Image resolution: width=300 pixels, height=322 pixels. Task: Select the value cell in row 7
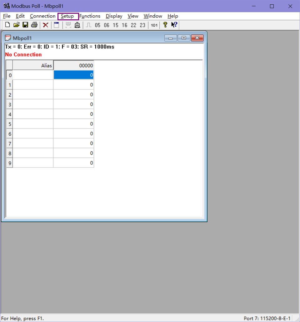pos(73,143)
